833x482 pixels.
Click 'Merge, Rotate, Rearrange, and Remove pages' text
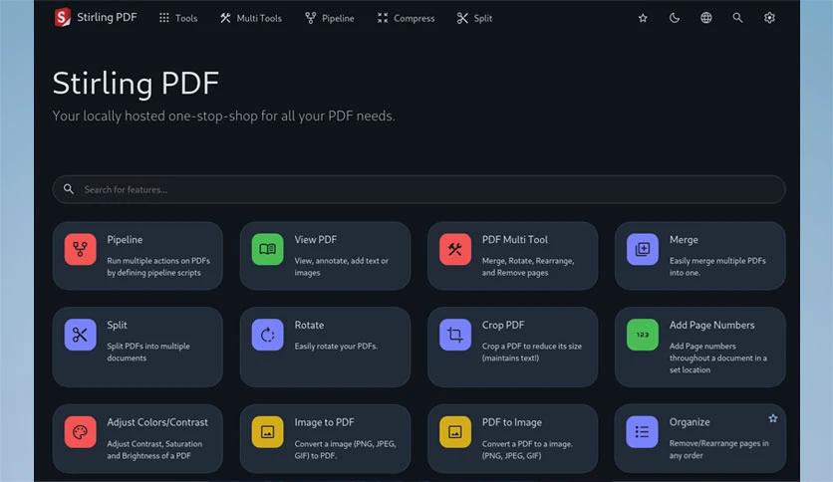click(x=527, y=267)
